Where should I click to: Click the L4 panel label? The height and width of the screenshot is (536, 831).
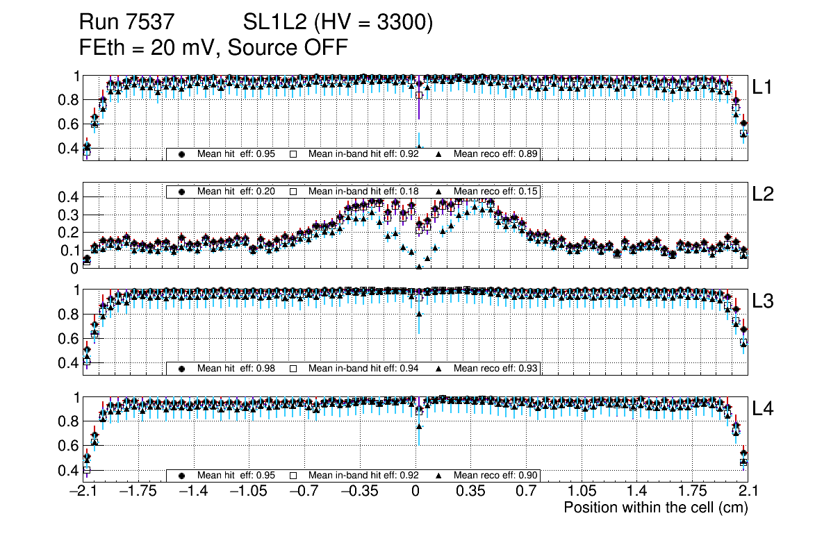coord(763,410)
